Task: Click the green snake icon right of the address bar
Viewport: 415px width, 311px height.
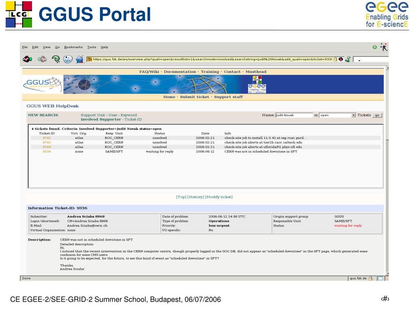Action: click(x=348, y=59)
